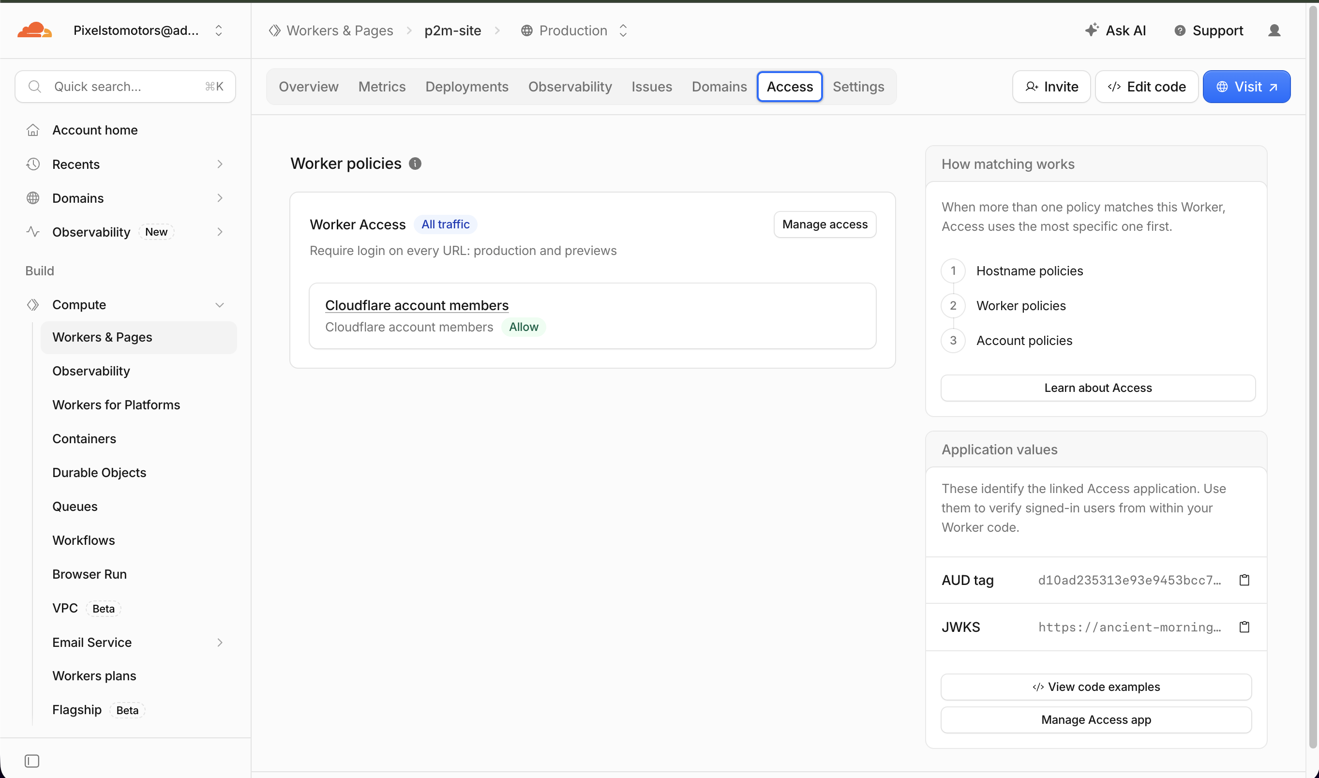Screen dimensions: 1319x778
Task: Focus the Quick search field
Action: tap(125, 87)
